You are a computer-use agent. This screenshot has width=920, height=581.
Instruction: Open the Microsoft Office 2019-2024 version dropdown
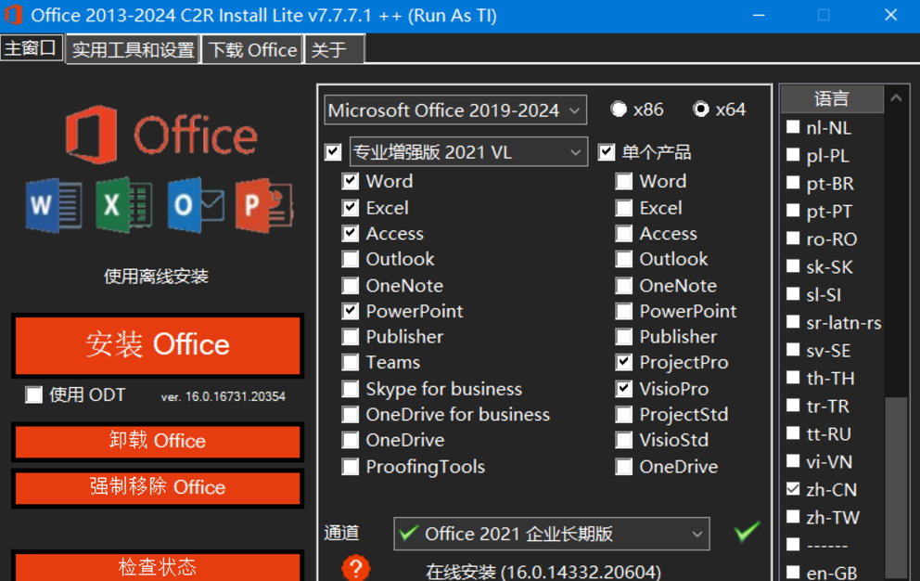(455, 110)
